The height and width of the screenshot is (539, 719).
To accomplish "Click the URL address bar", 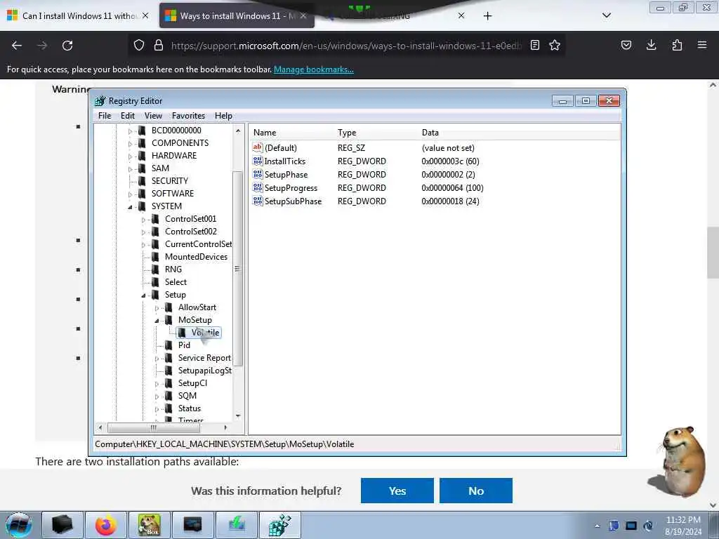I will point(346,46).
